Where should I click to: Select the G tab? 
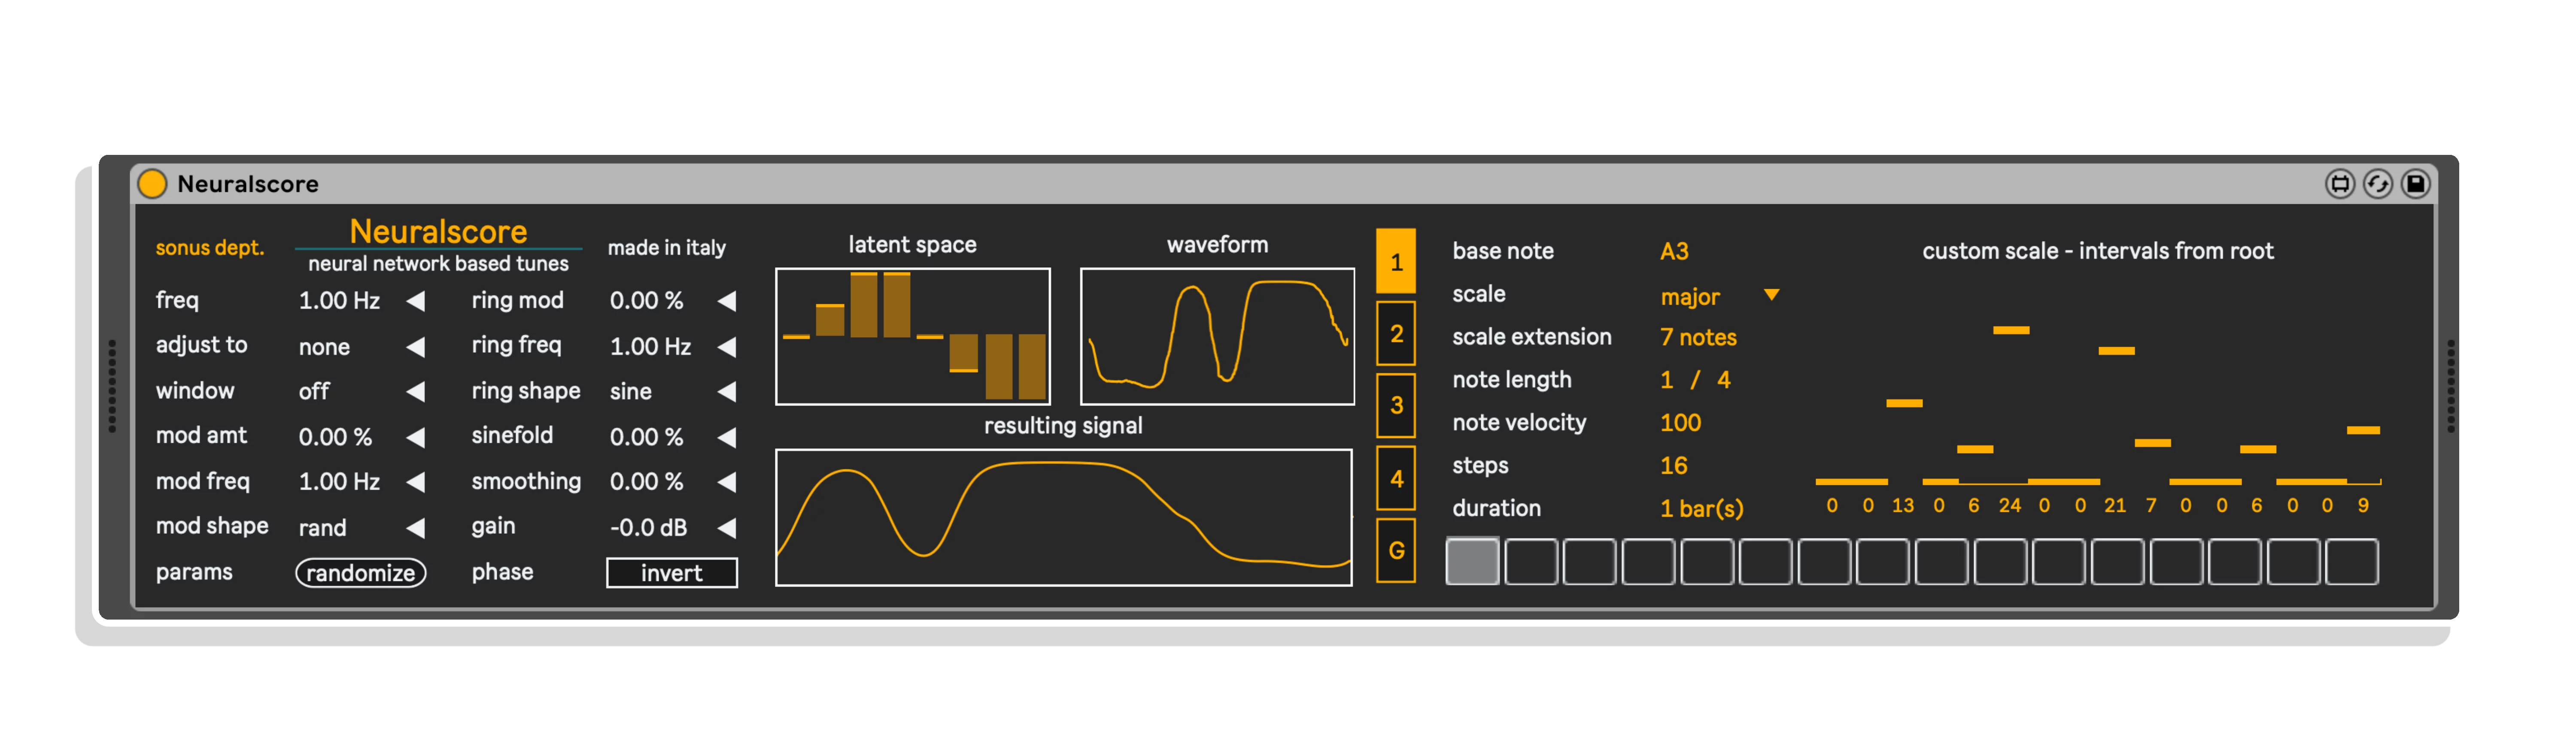tap(1396, 550)
